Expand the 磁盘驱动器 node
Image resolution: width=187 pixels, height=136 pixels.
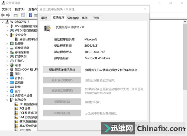(7, 48)
